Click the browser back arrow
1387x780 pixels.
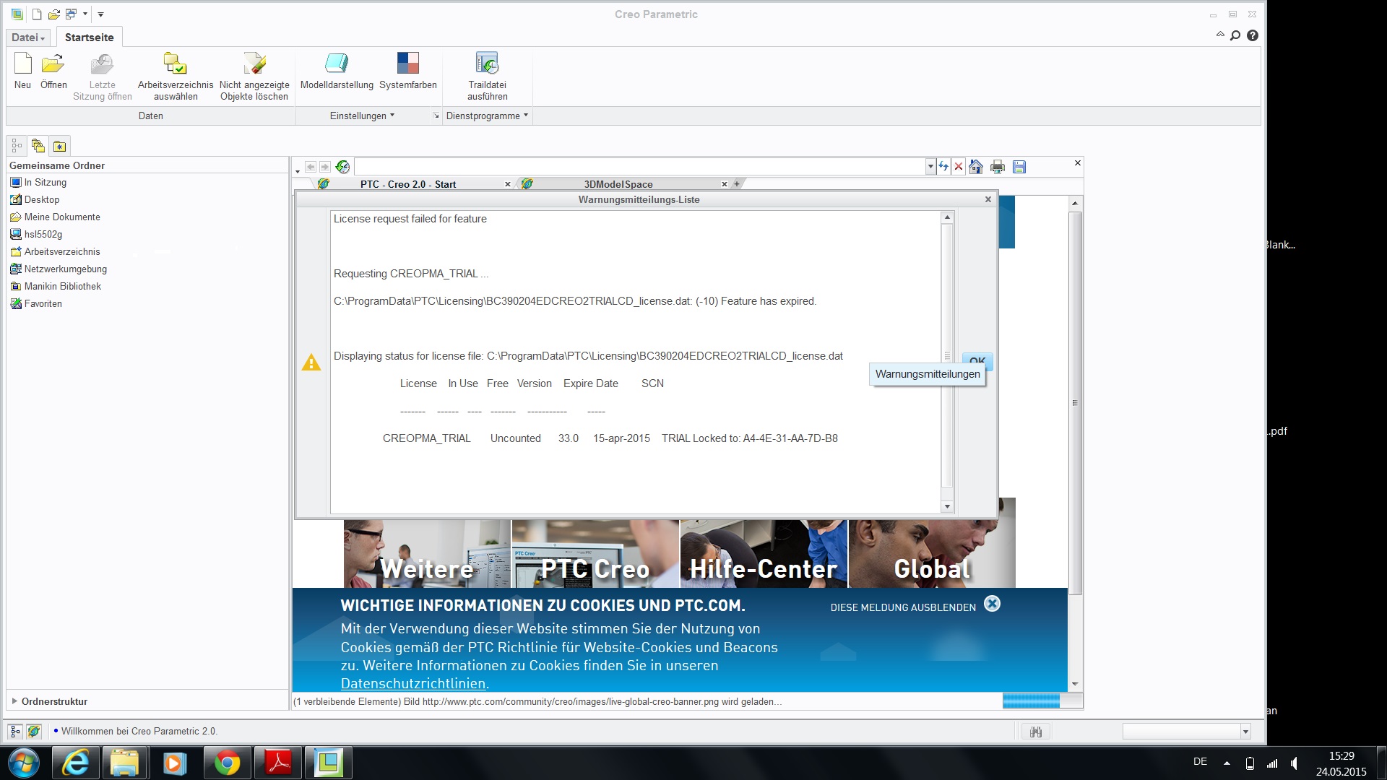point(311,167)
